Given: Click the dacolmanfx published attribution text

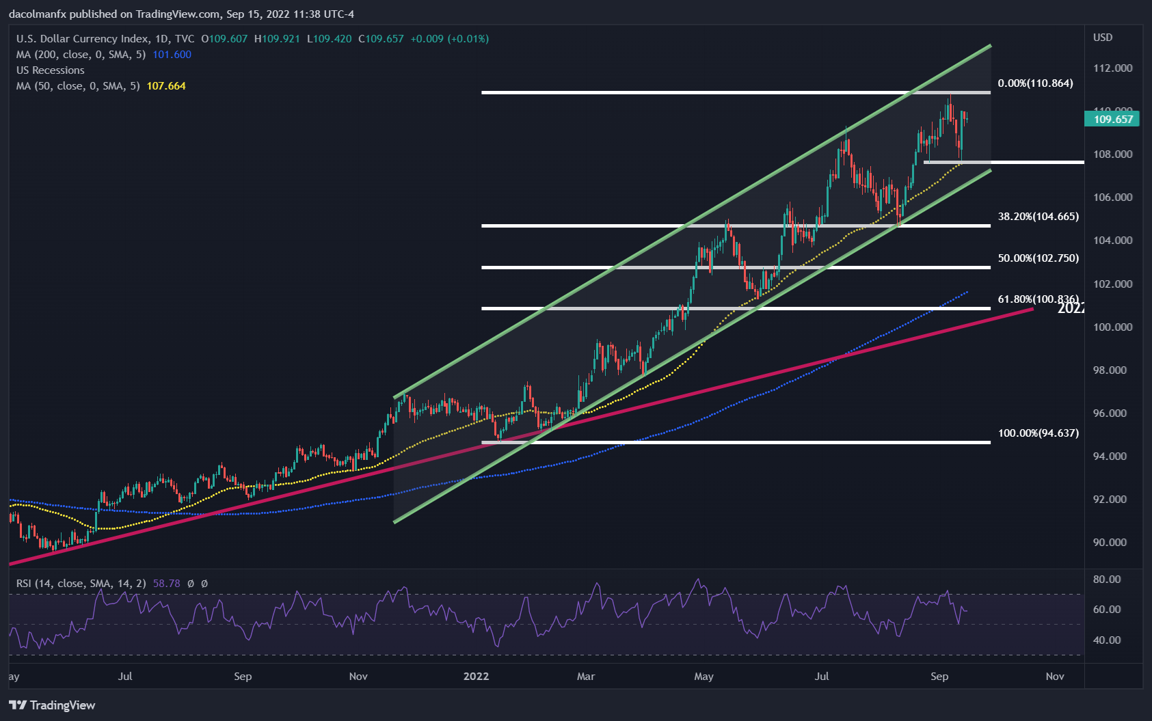Looking at the screenshot, I should 181,14.
